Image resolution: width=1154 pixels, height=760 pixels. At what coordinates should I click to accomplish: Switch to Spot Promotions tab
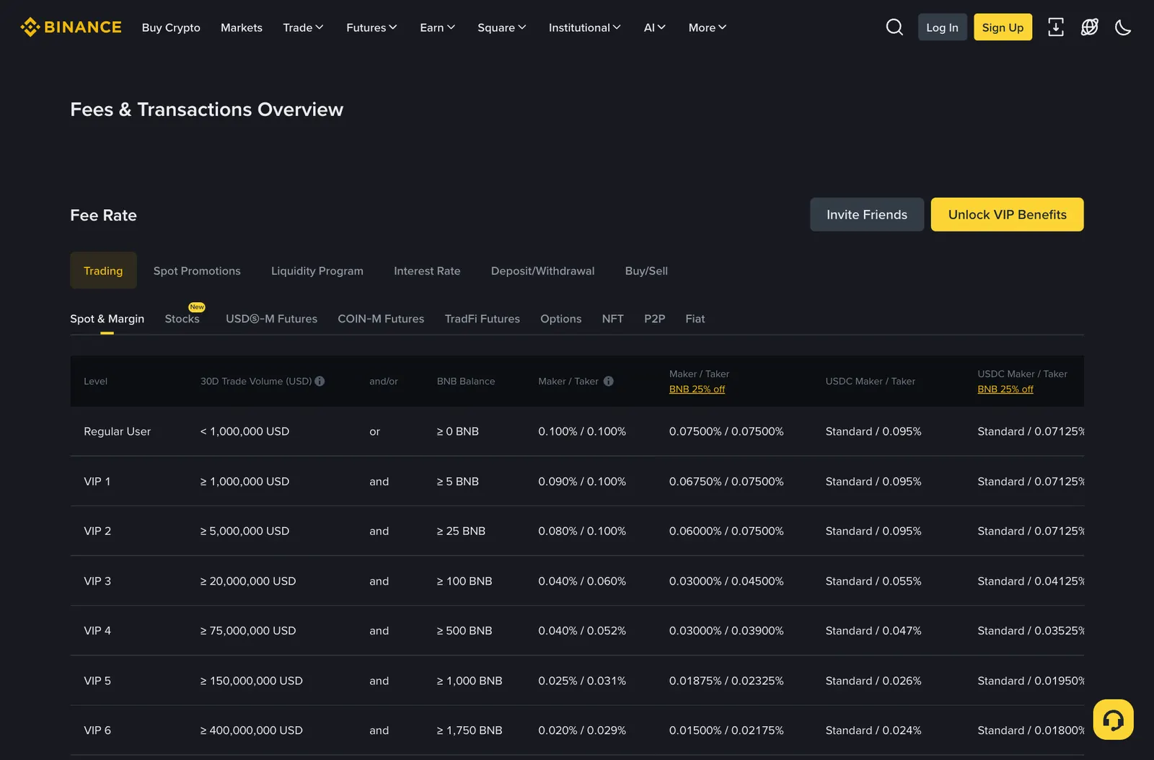[x=197, y=270]
